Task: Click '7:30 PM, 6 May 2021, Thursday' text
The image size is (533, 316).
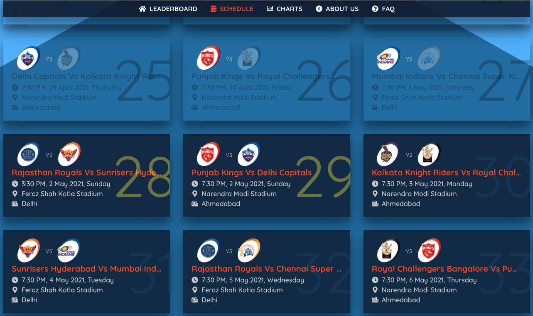Action: point(429,280)
